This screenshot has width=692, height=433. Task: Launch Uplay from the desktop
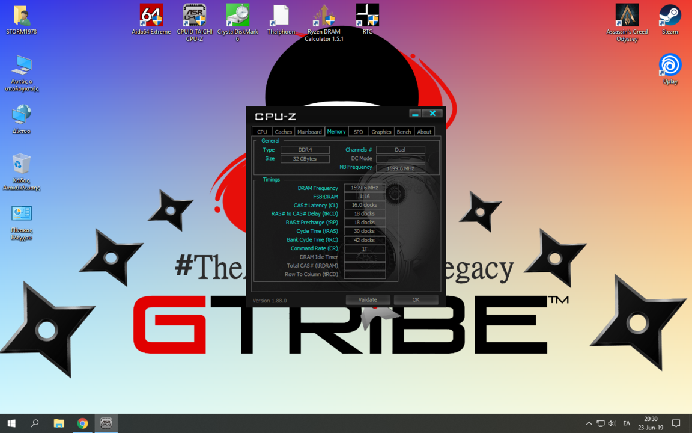coord(670,69)
